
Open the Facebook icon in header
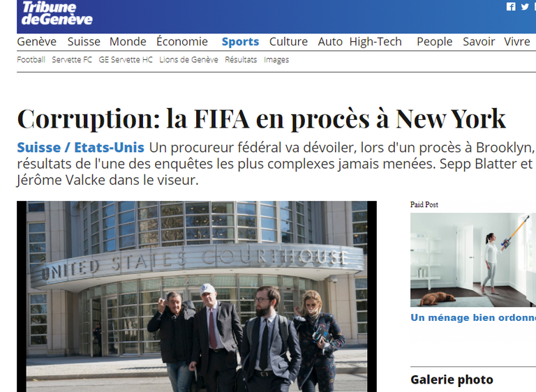pos(511,6)
